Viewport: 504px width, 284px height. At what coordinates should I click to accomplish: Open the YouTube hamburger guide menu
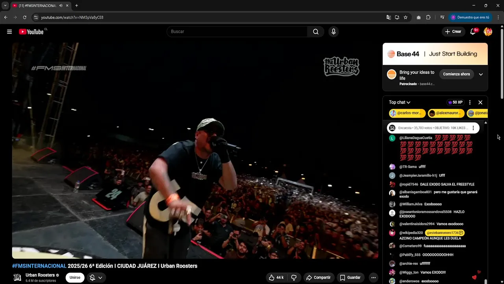(x=9, y=32)
